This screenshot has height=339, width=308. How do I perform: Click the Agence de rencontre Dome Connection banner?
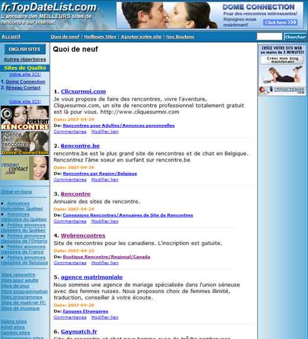point(25,143)
